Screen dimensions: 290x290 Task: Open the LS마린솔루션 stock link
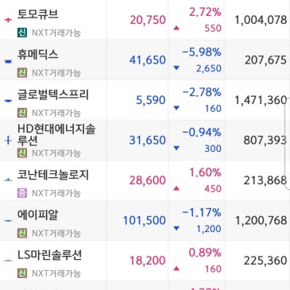click(x=49, y=255)
